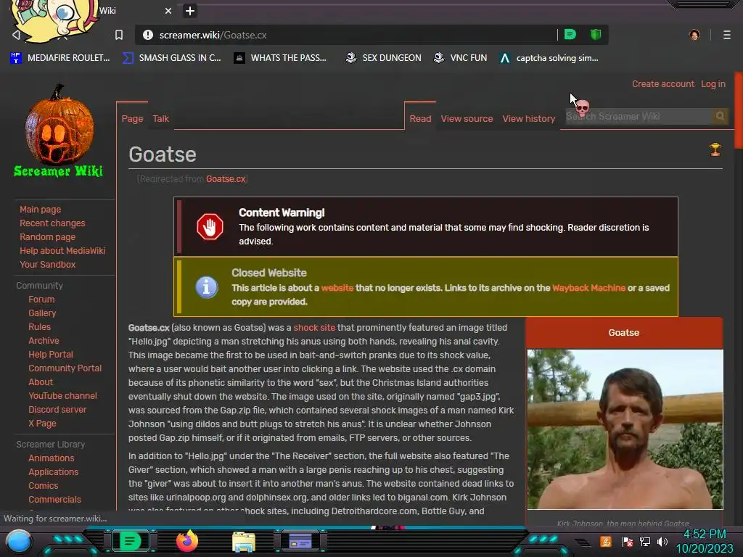Viewport: 743px width, 557px height.
Task: Click the Log in link
Action: pos(713,84)
